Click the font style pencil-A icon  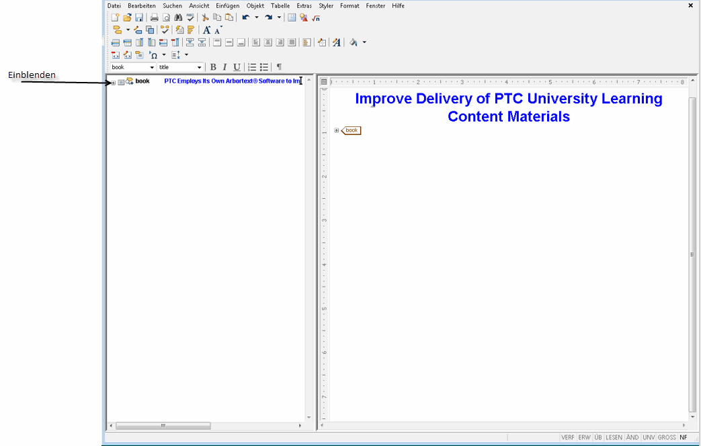[x=337, y=42]
